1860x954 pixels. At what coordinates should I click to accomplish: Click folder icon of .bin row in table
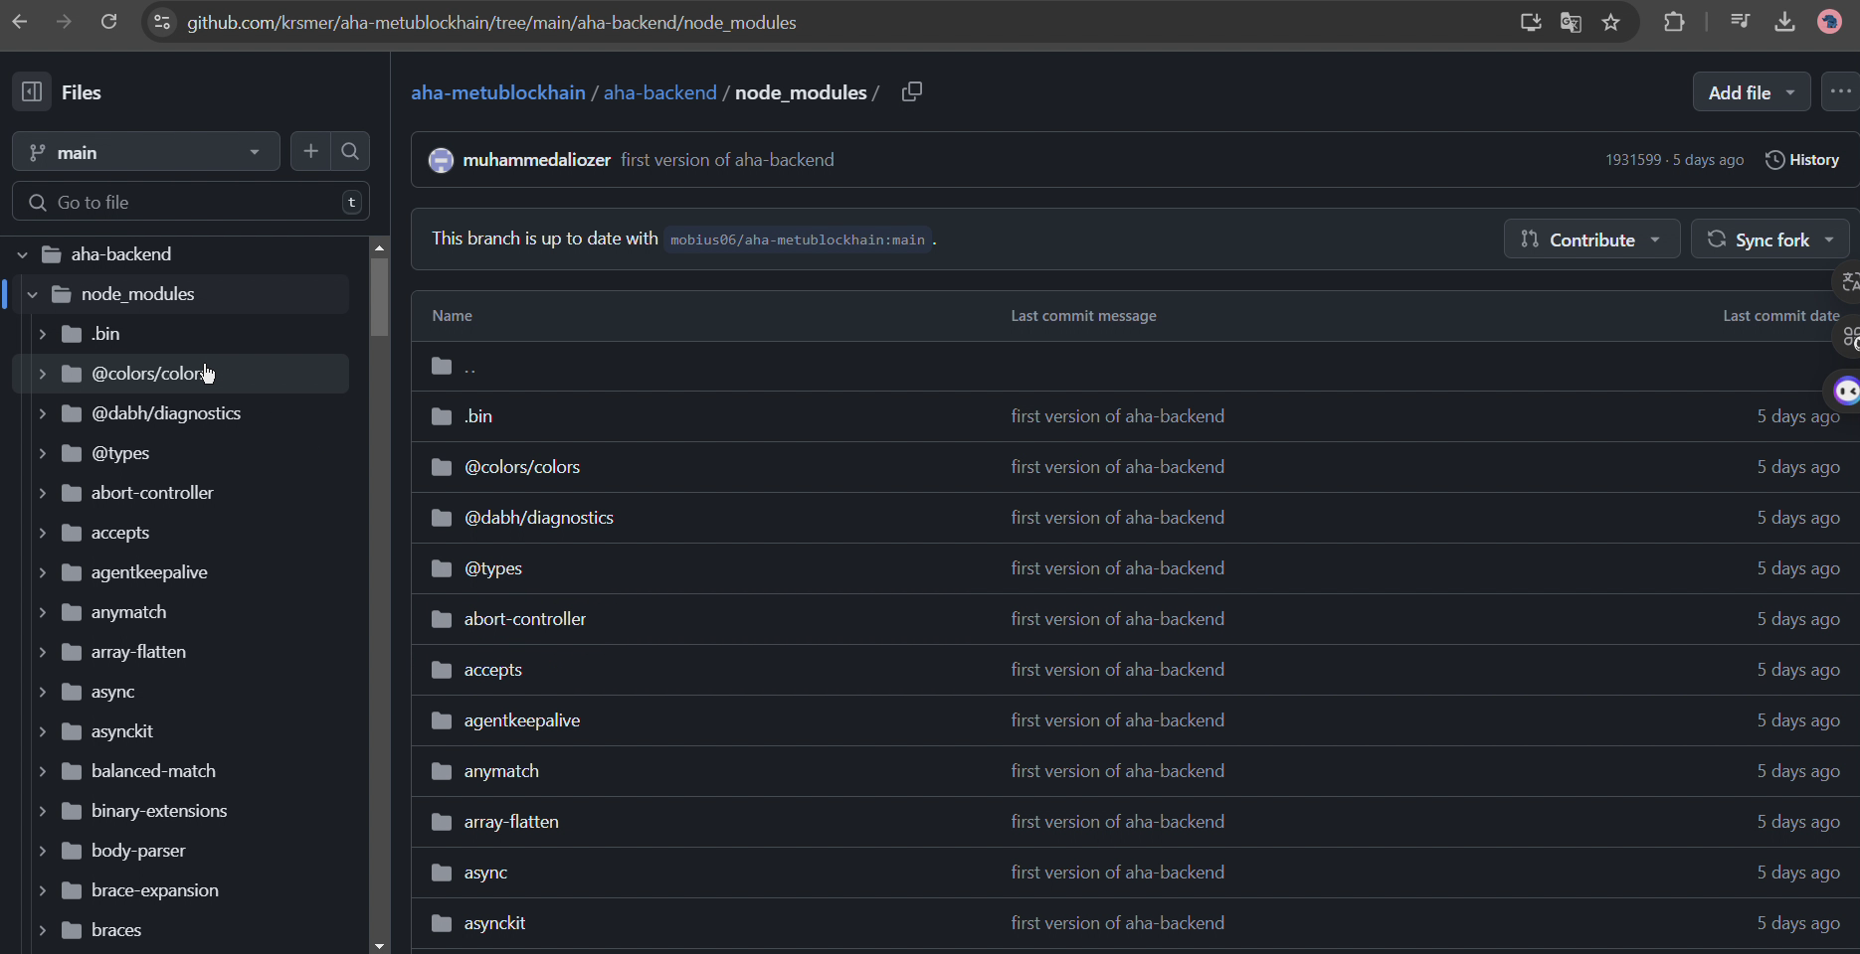(x=442, y=416)
